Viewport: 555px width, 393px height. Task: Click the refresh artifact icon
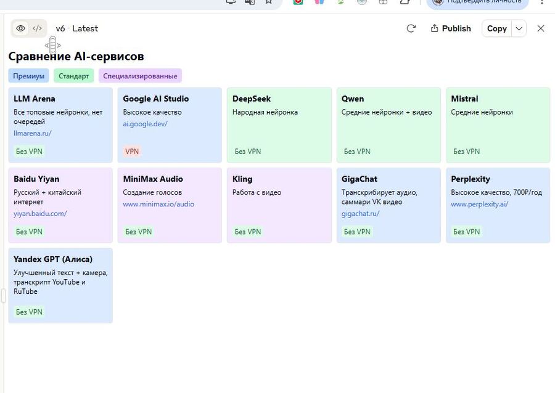(411, 28)
